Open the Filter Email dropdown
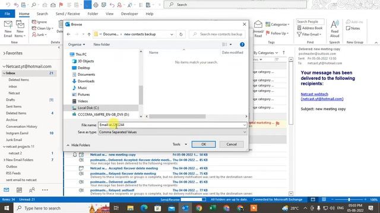The image size is (380, 213). [309, 34]
